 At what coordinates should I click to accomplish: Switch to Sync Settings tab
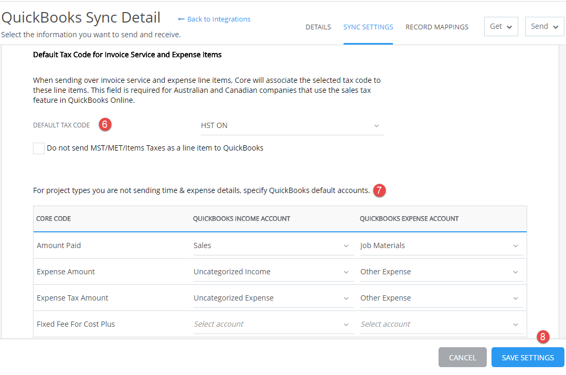coord(368,27)
